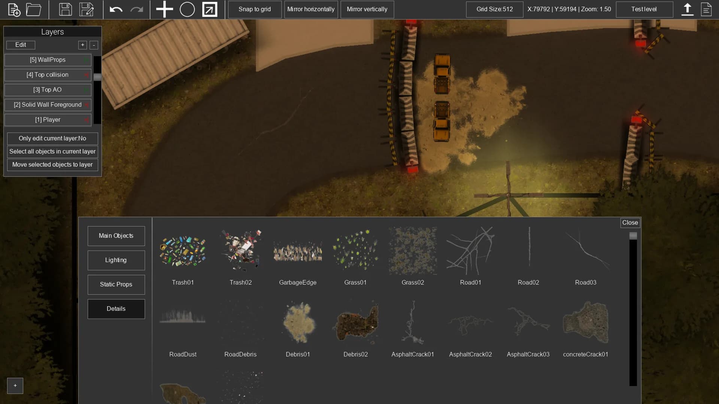Select the plus move tool icon

(164, 9)
